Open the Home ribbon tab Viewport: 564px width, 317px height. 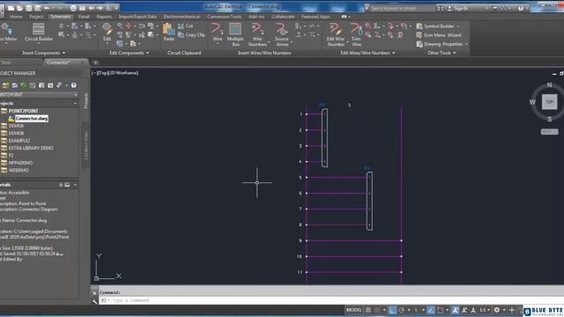(x=16, y=17)
